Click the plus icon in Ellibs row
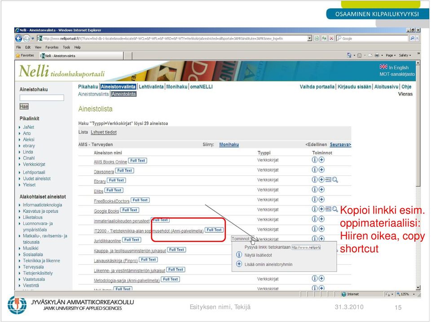Image resolution: width=431 pixels, height=322 pixels. click(321, 189)
